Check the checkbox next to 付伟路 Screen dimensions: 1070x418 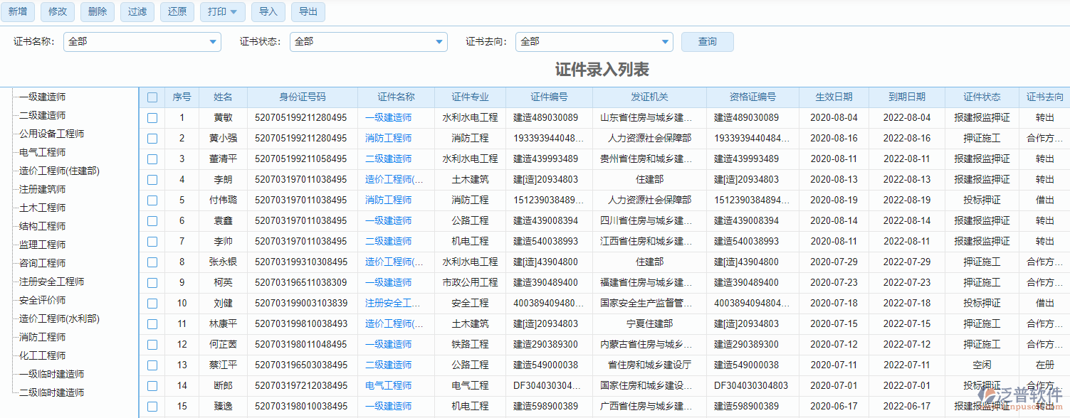(x=152, y=200)
